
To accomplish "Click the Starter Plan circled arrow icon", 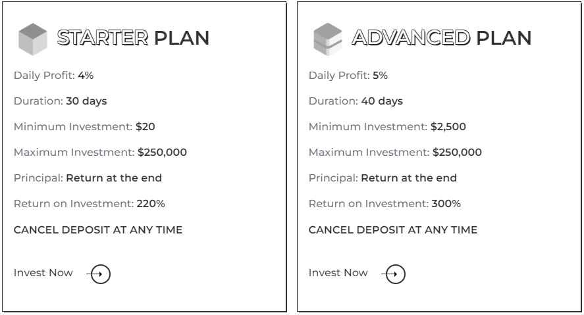I will click(x=99, y=274).
